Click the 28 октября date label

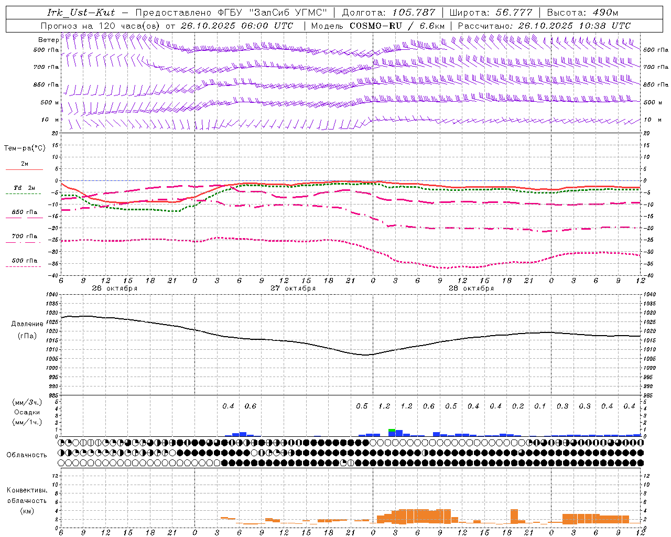(471, 288)
